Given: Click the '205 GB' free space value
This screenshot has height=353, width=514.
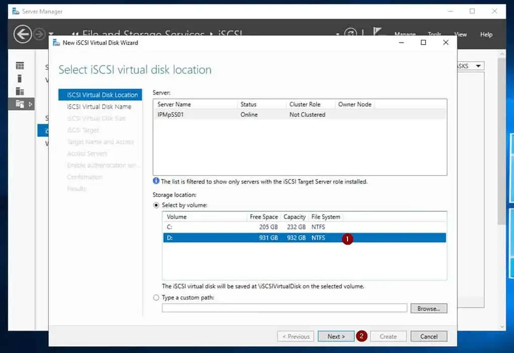Looking at the screenshot, I should coord(269,227).
